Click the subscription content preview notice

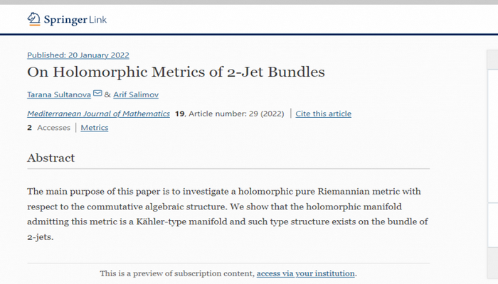coord(177,273)
